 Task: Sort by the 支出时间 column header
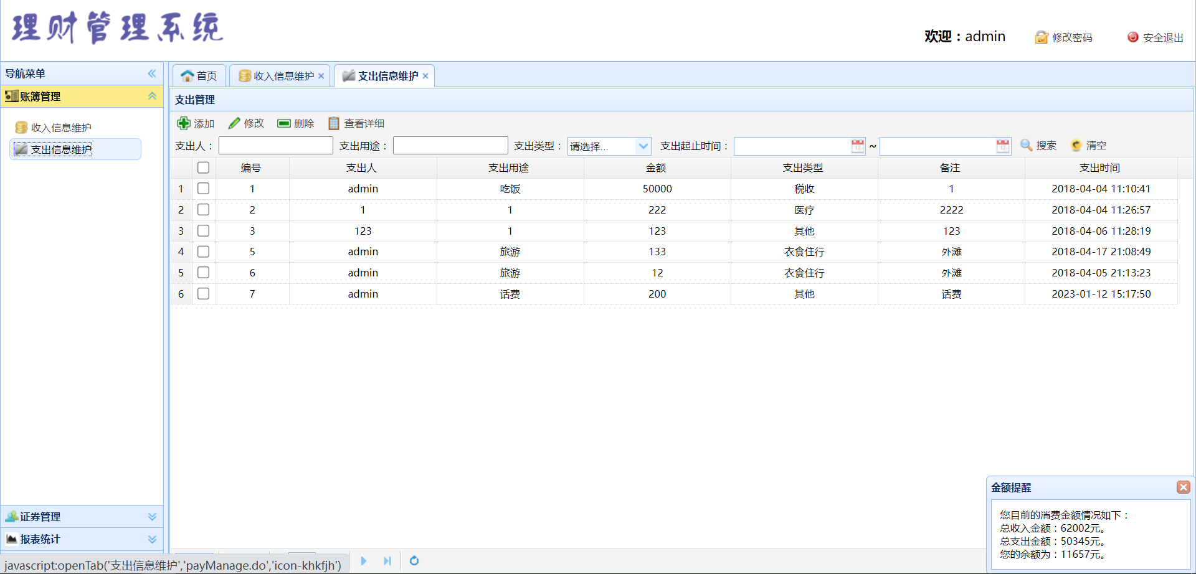click(x=1101, y=168)
